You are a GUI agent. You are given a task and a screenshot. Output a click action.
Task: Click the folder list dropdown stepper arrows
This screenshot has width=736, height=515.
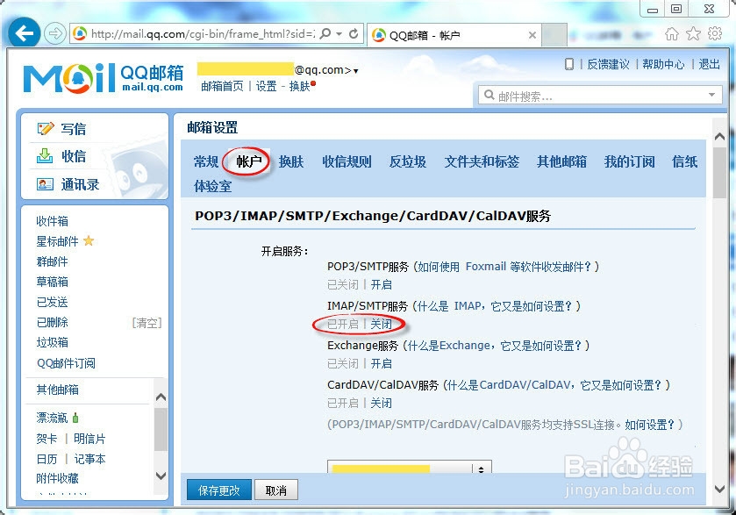482,469
